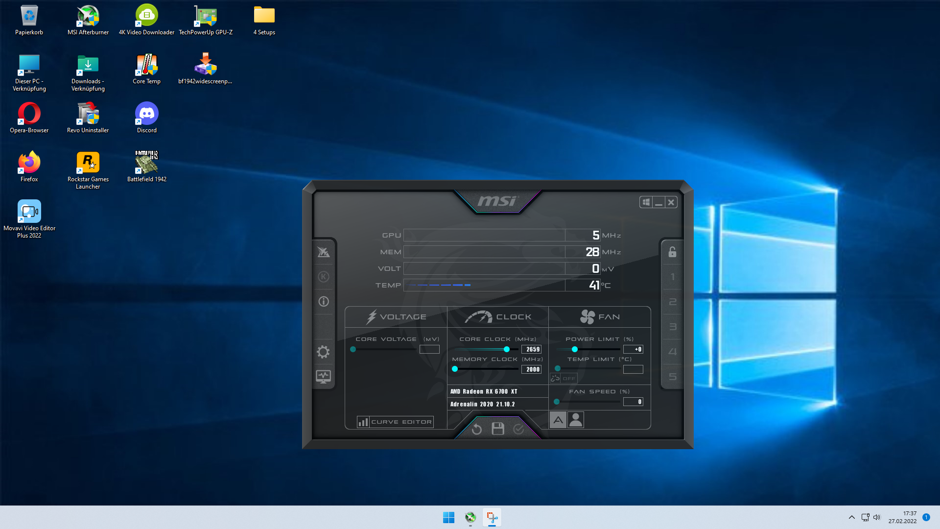Viewport: 940px width, 529px height.
Task: Enable user defined fan control icon
Action: (576, 420)
